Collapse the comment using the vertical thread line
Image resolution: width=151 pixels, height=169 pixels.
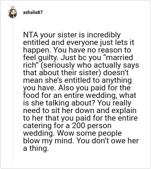point(12,91)
